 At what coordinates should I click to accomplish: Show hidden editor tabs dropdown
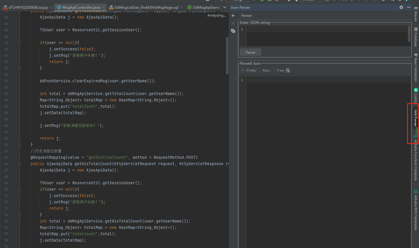pos(225,7)
